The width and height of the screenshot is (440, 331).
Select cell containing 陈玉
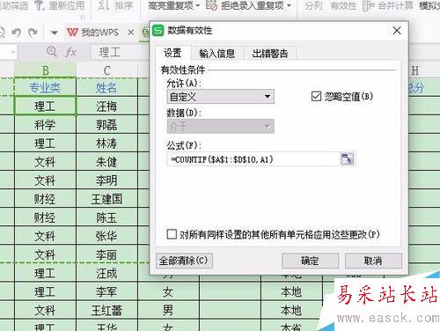pyautogui.click(x=106, y=217)
